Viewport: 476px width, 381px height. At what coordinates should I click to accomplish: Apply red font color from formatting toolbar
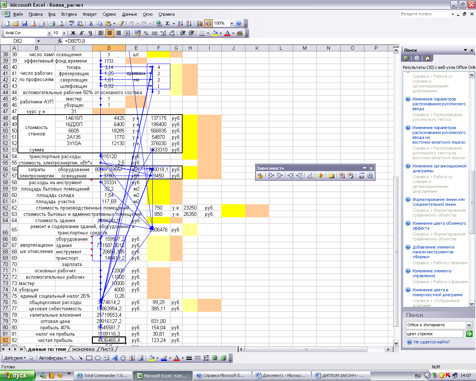click(x=227, y=33)
